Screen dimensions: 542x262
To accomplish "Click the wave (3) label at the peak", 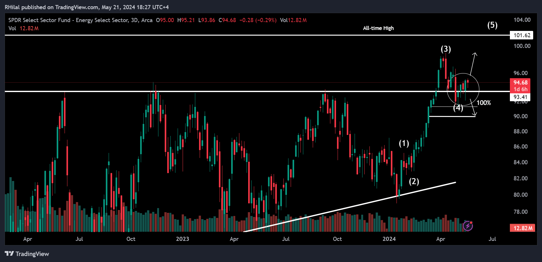I will coord(446,49).
